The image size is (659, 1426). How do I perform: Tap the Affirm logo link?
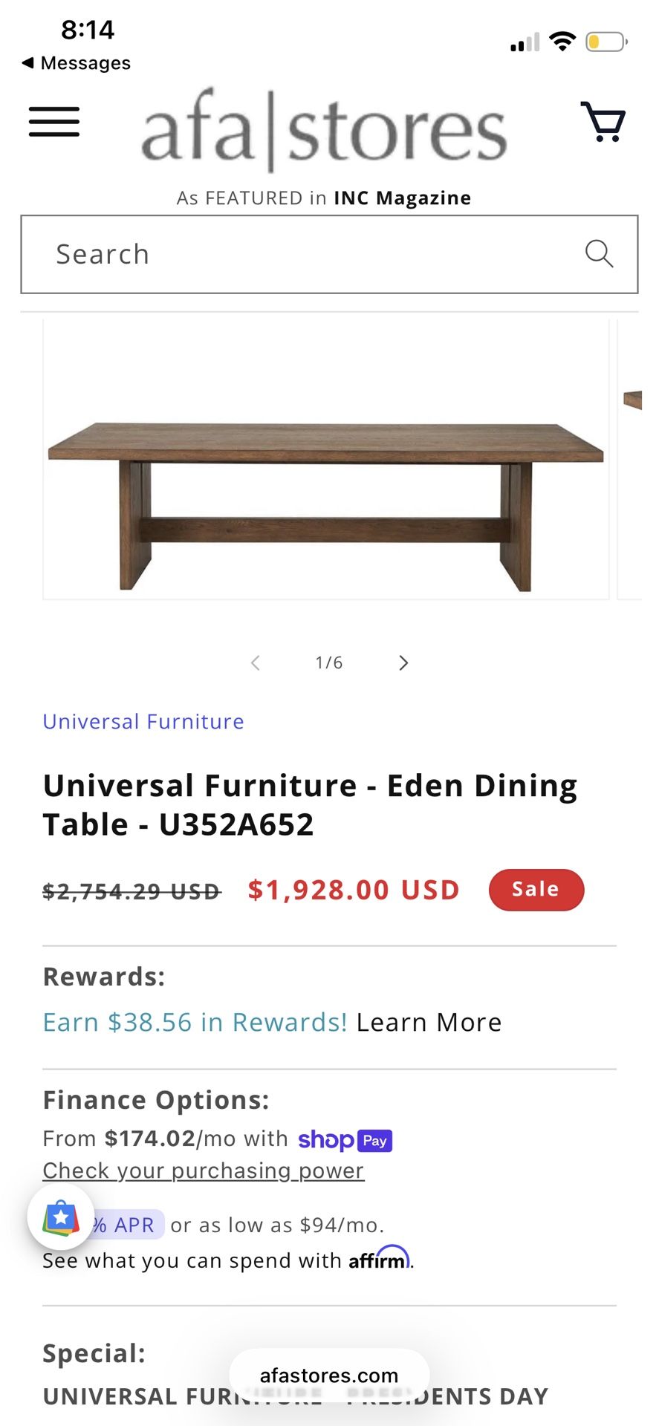pos(379,1259)
